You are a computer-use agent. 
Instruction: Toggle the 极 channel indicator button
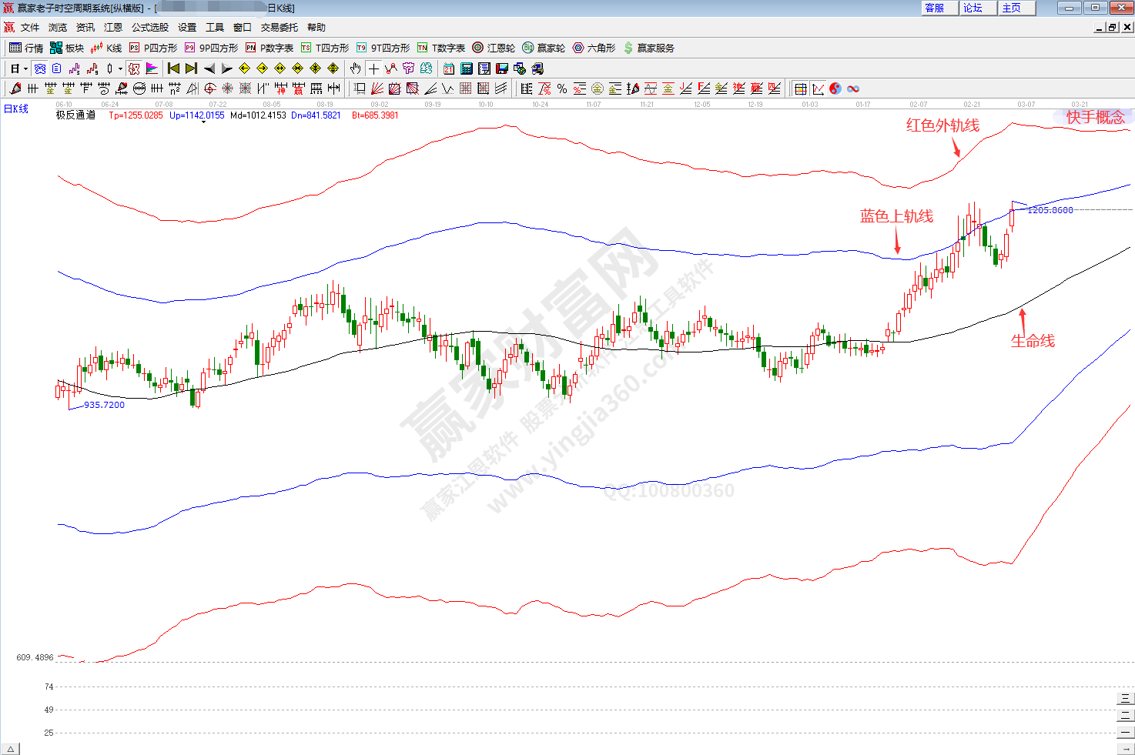click(134, 68)
